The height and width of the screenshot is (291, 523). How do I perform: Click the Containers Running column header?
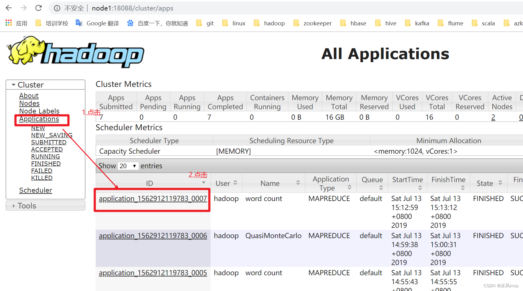pos(267,102)
